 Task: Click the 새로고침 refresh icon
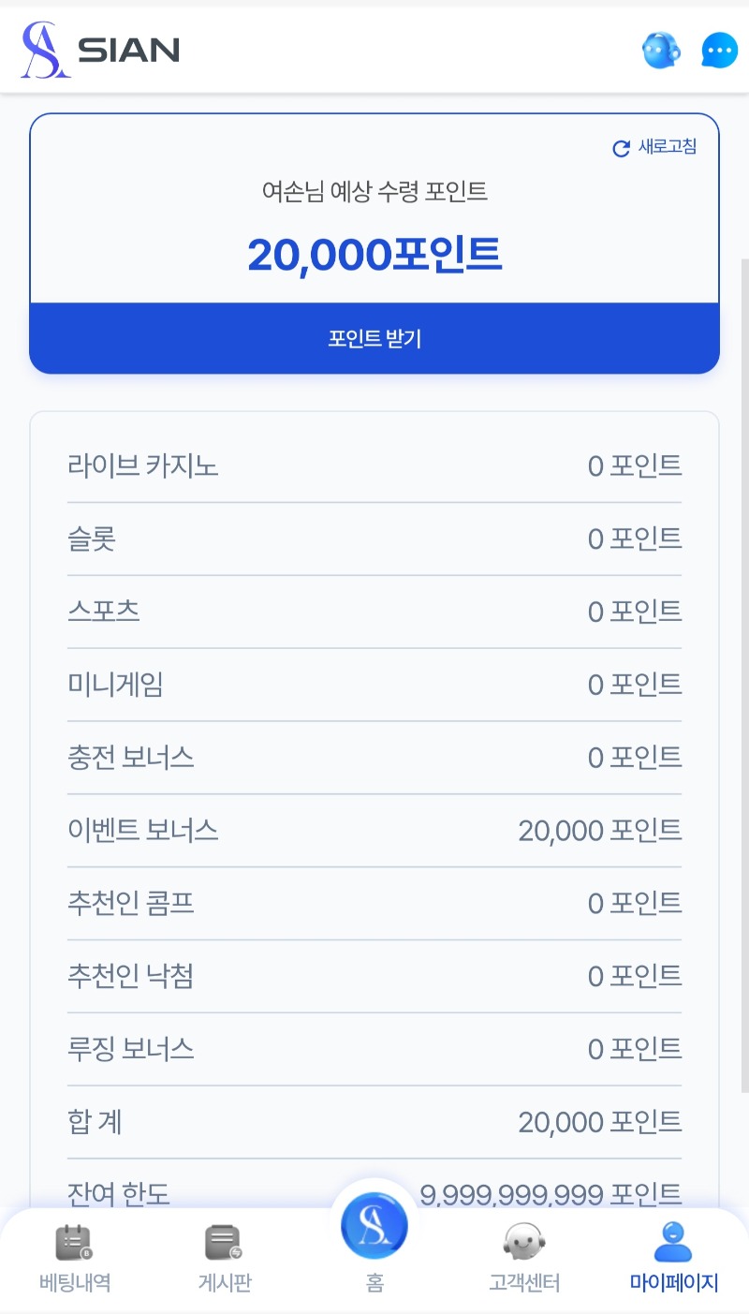[621, 148]
